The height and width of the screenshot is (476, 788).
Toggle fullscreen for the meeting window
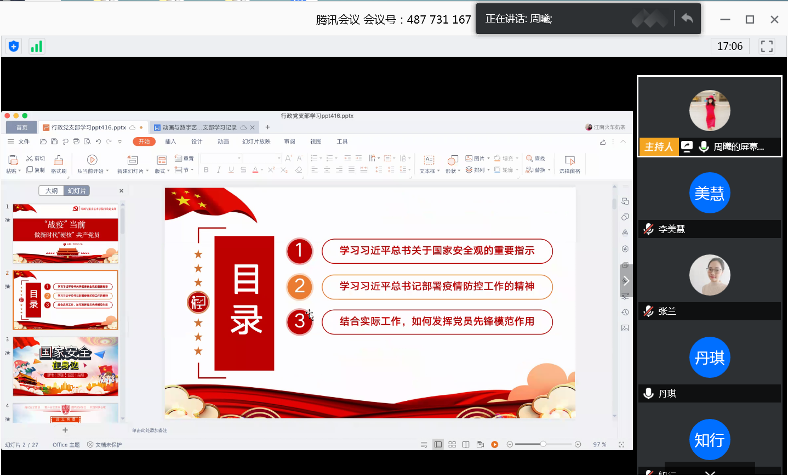click(767, 47)
